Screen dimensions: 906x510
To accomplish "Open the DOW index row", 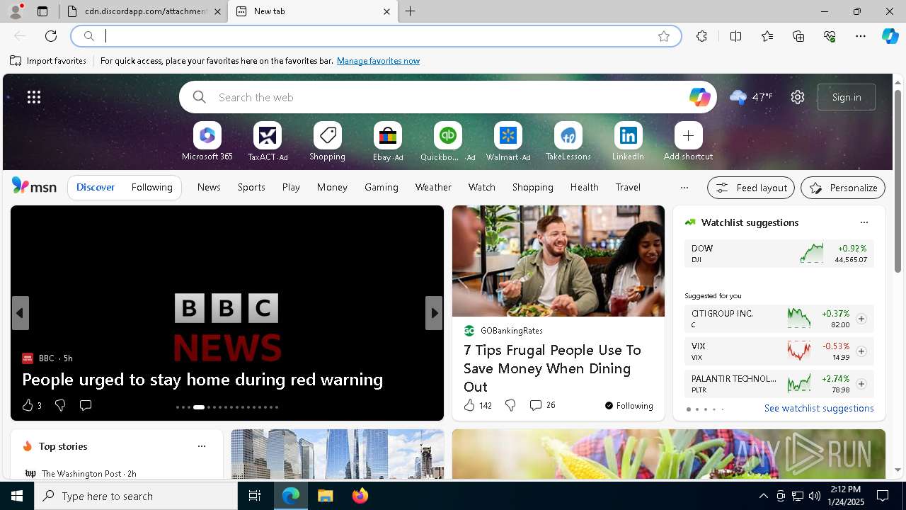I will tap(779, 254).
